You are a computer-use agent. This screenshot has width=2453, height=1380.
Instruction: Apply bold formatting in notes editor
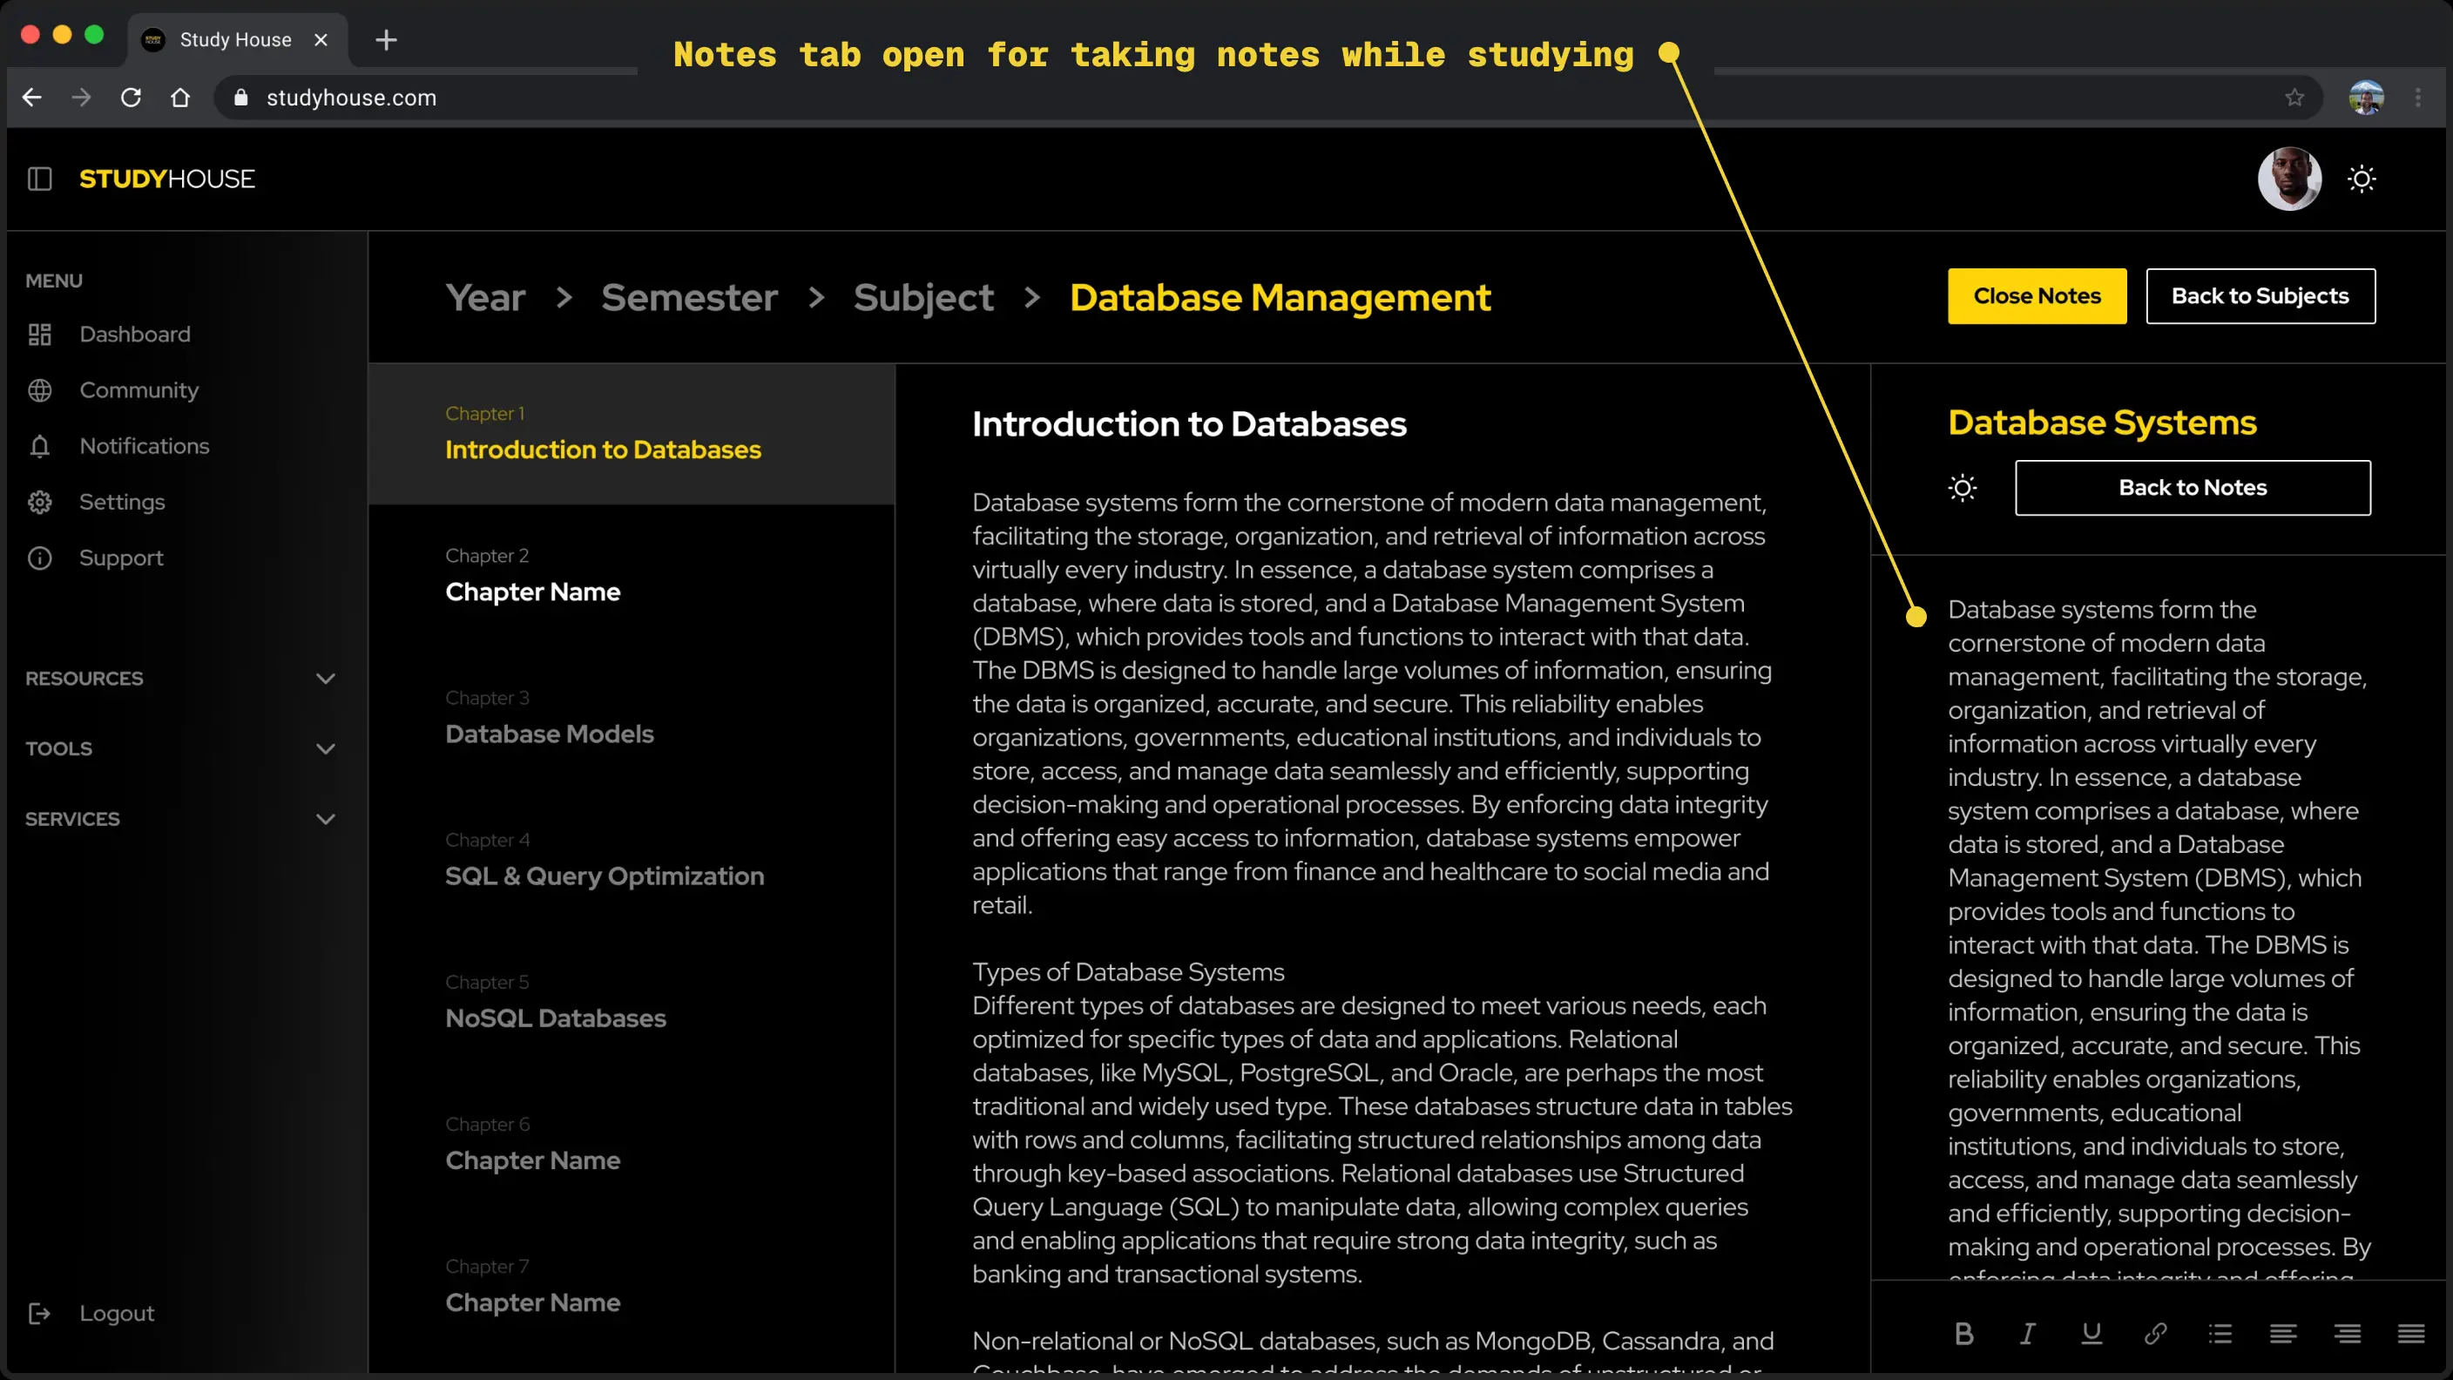[1963, 1335]
